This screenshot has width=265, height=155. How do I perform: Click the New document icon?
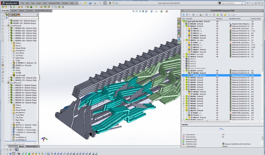80,3
